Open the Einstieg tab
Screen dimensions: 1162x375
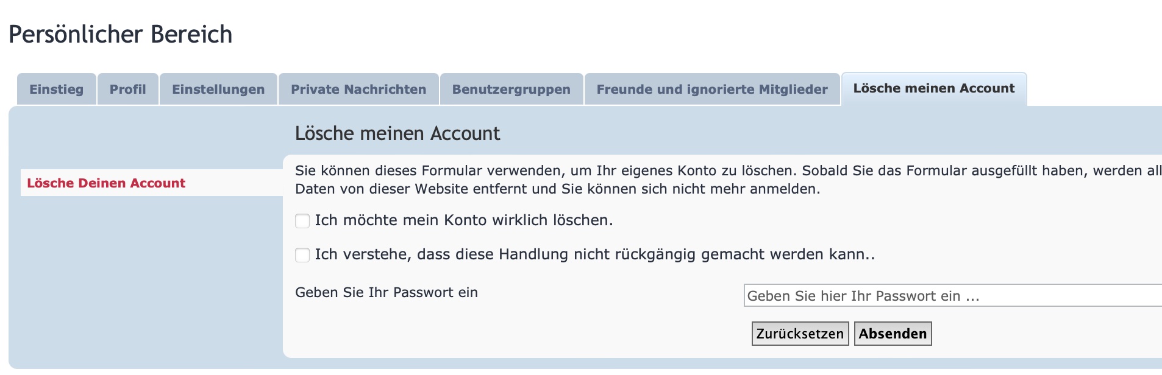point(56,89)
